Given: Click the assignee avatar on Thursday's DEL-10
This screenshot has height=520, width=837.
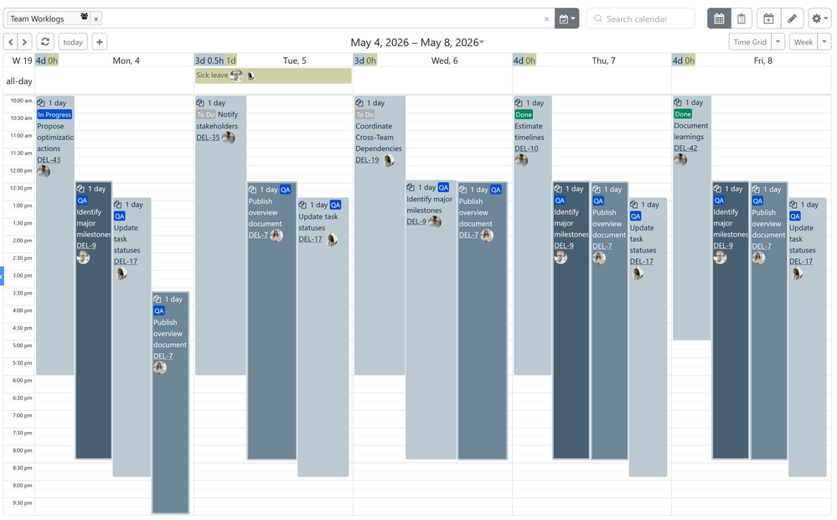Looking at the screenshot, I should (x=521, y=160).
